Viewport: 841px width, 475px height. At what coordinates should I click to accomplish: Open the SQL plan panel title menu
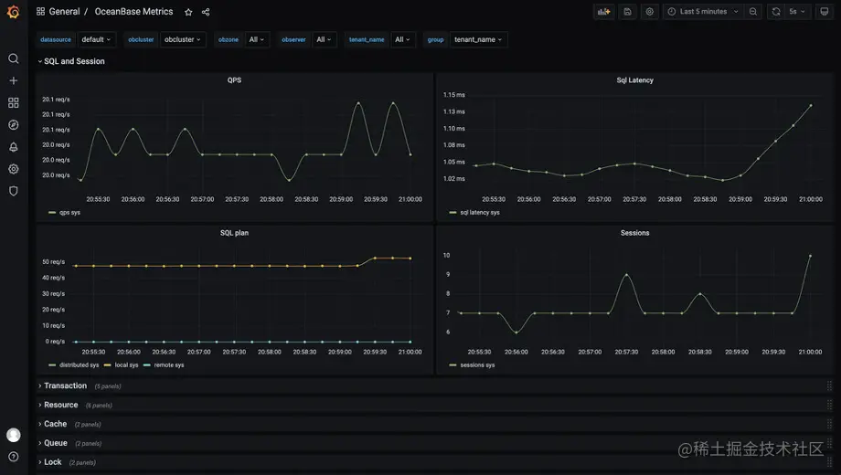pyautogui.click(x=234, y=233)
